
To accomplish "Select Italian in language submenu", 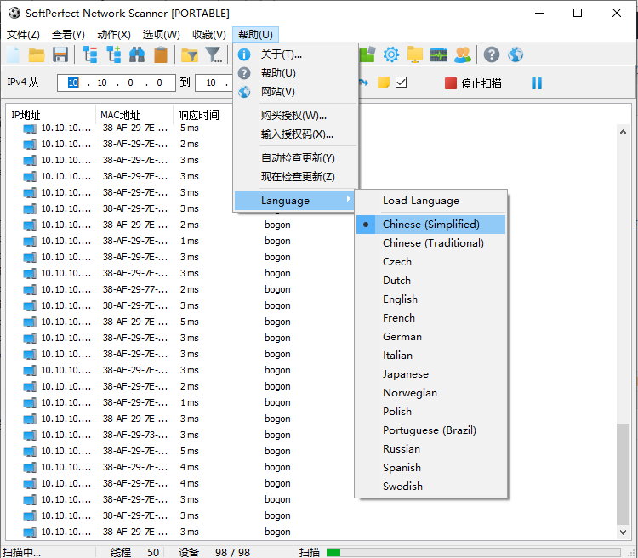I will [x=431, y=356].
